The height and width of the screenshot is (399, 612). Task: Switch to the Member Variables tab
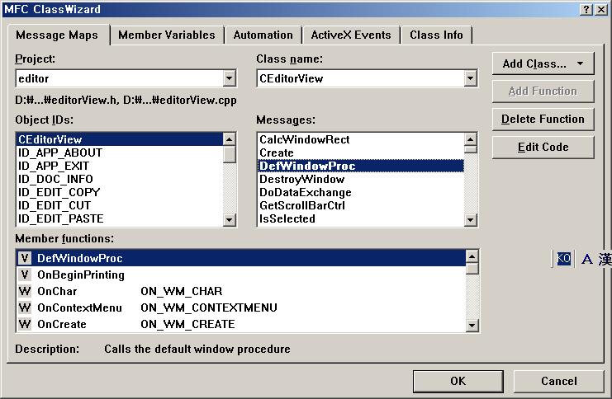point(167,35)
